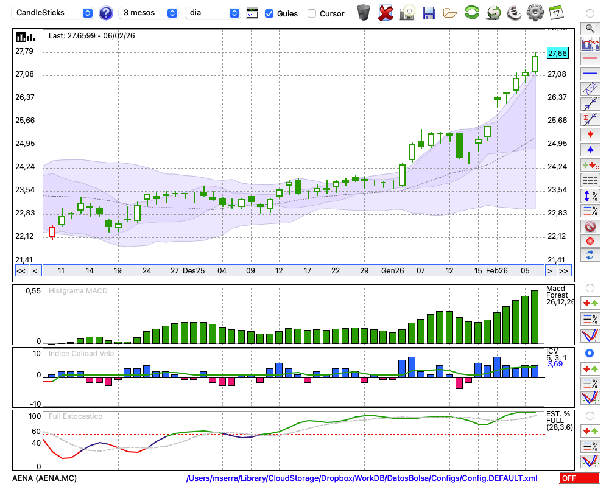Image resolution: width=609 pixels, height=487 pixels.
Task: Click the >> scroll-to-end button
Action: click(x=564, y=271)
